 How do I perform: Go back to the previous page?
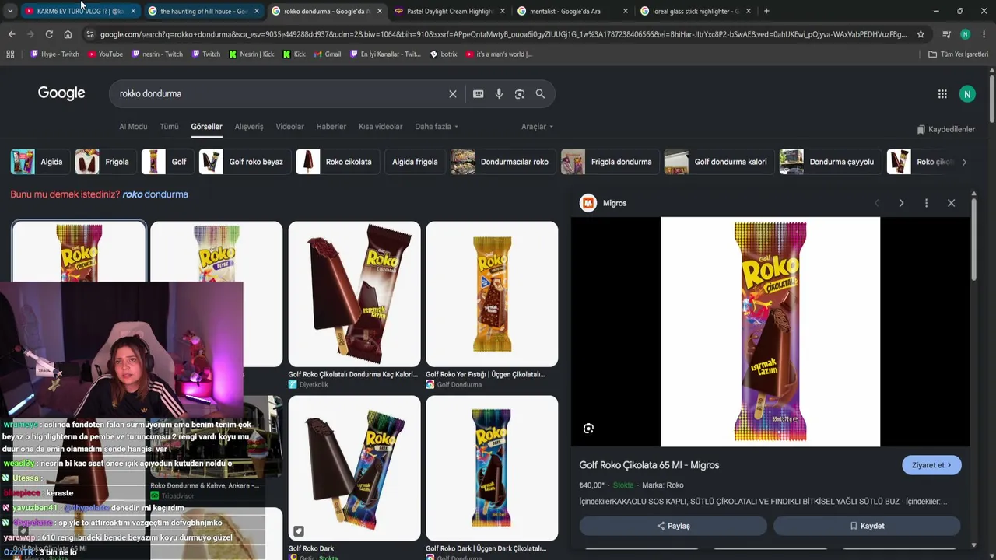[12, 34]
